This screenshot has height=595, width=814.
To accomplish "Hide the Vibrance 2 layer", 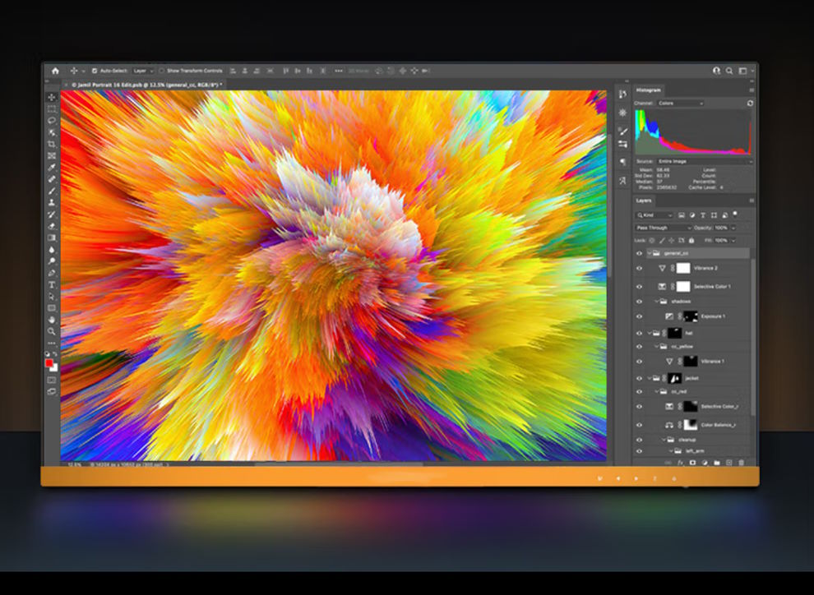I will pyautogui.click(x=639, y=268).
